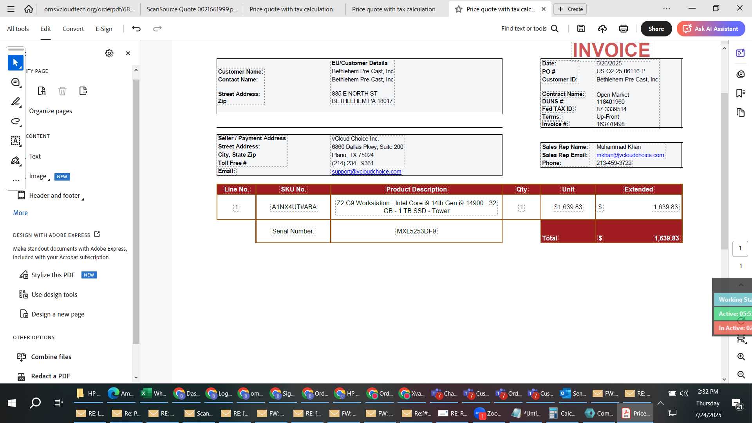Star this Price quote tab
The height and width of the screenshot is (423, 752).
point(458,9)
